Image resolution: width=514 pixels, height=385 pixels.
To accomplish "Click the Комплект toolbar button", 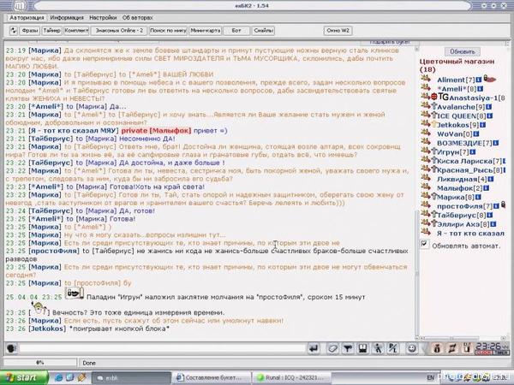I will (x=76, y=31).
